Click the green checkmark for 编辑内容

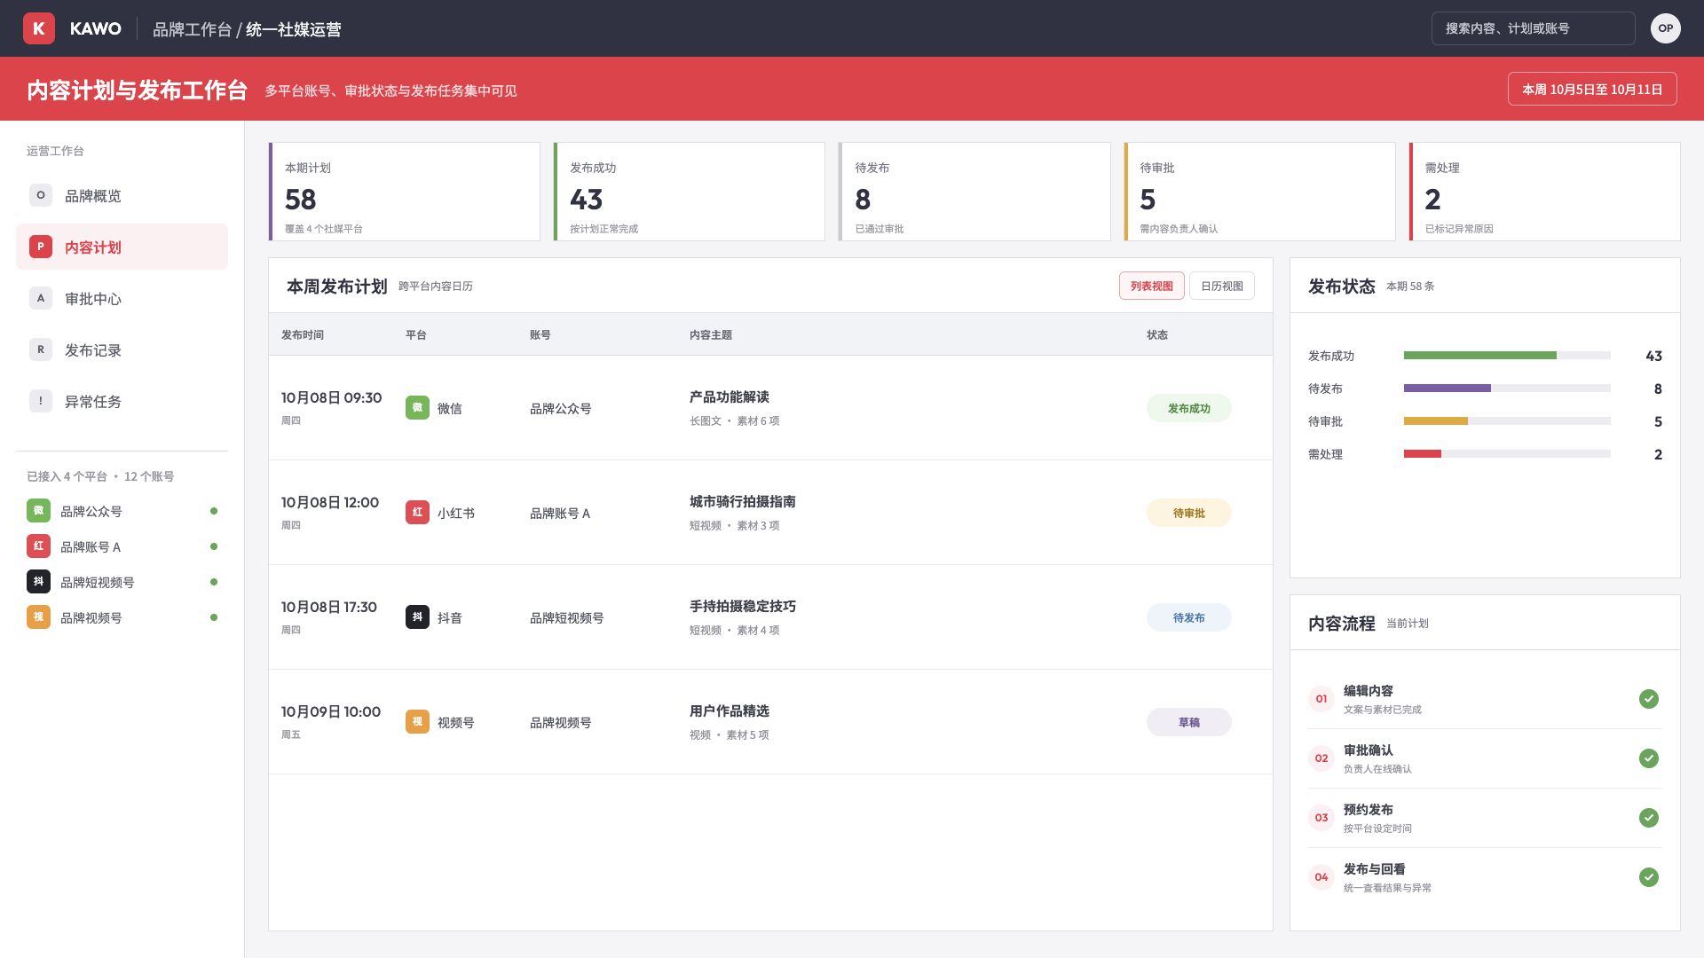pyautogui.click(x=1649, y=699)
